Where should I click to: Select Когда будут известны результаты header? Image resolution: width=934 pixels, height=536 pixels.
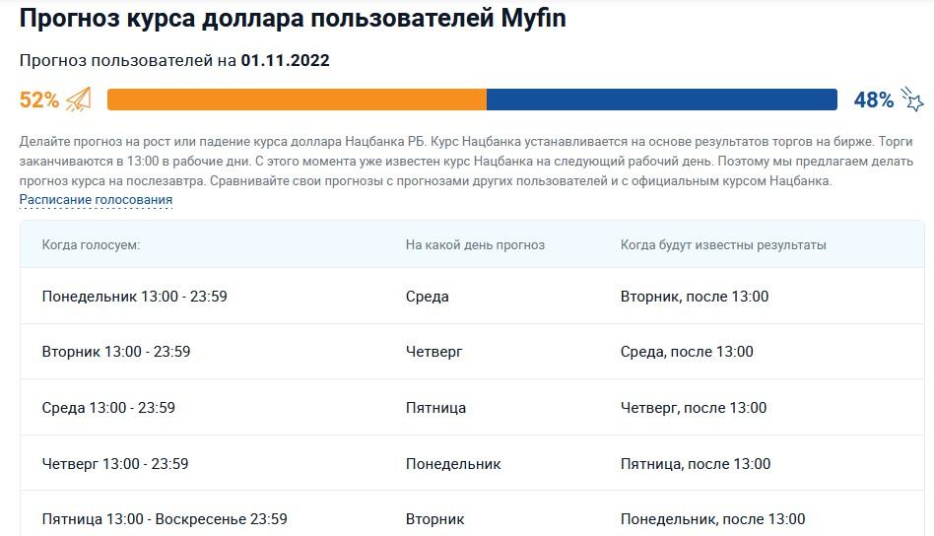click(723, 244)
